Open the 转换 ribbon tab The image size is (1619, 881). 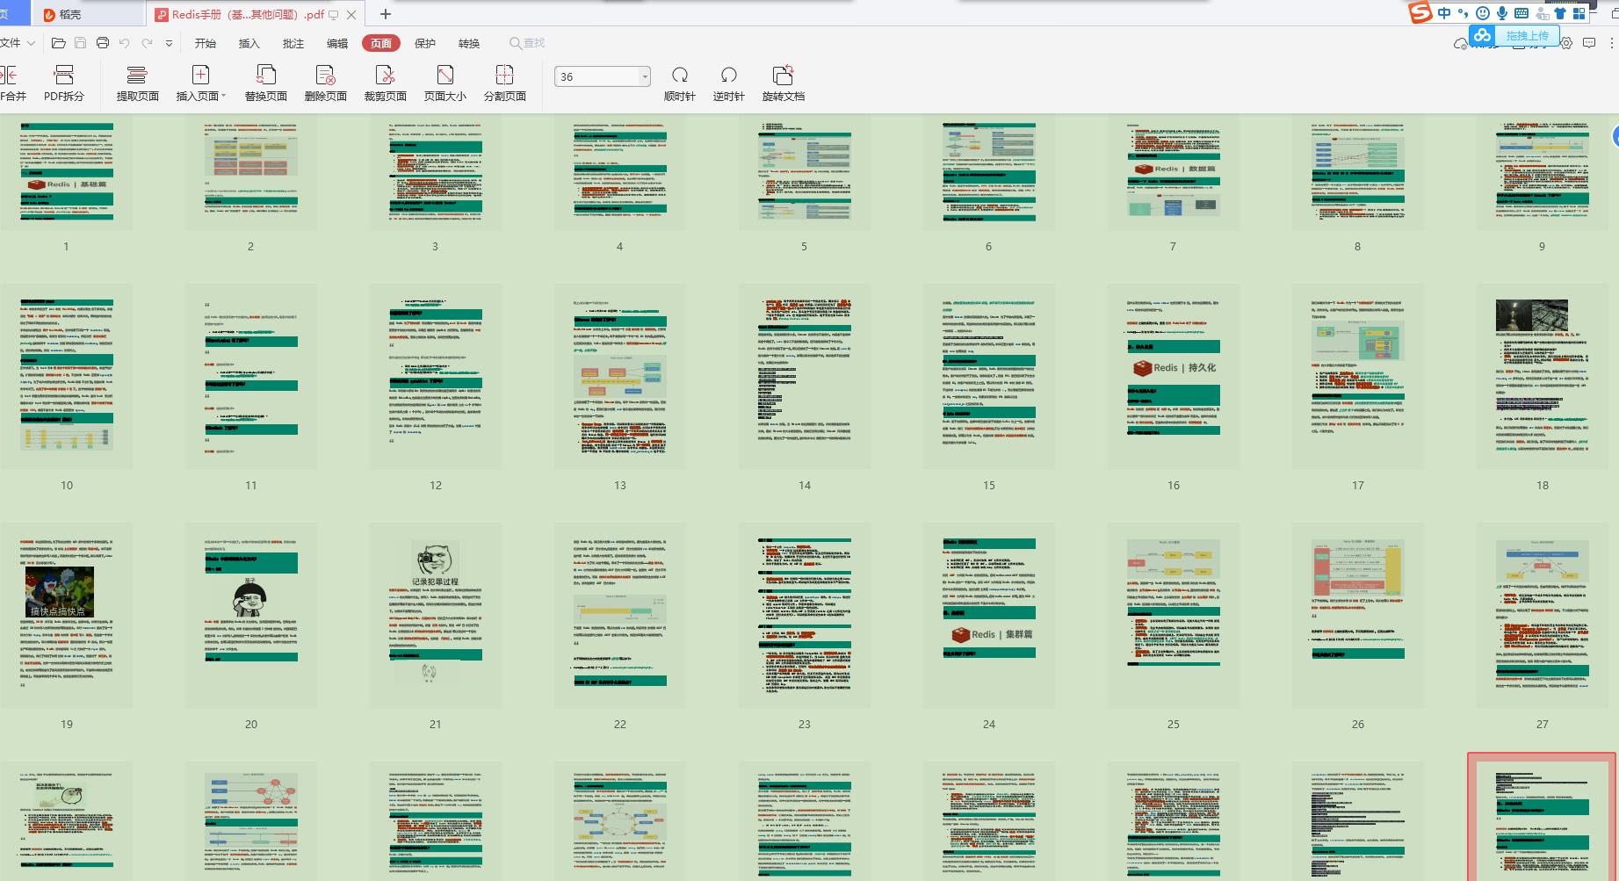469,43
